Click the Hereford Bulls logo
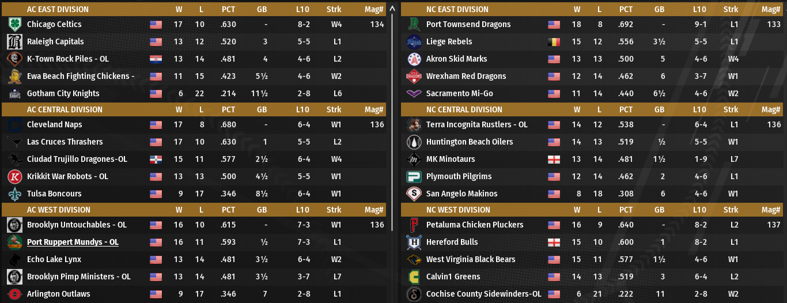The height and width of the screenshot is (303, 787). (x=414, y=243)
